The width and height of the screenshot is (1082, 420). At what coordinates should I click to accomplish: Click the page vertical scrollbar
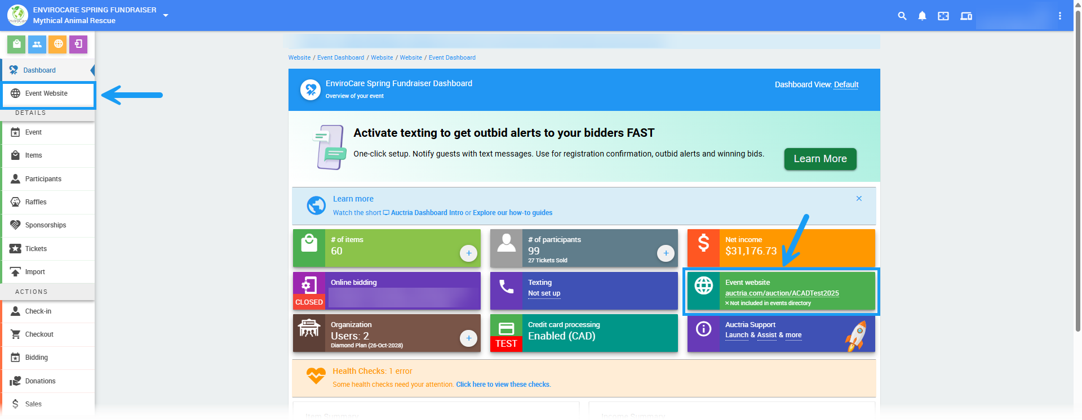point(1077,169)
